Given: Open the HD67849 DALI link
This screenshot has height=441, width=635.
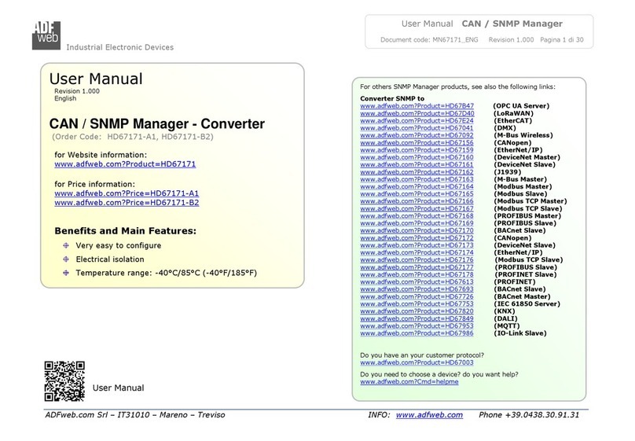Looking at the screenshot, I should click(x=417, y=318).
